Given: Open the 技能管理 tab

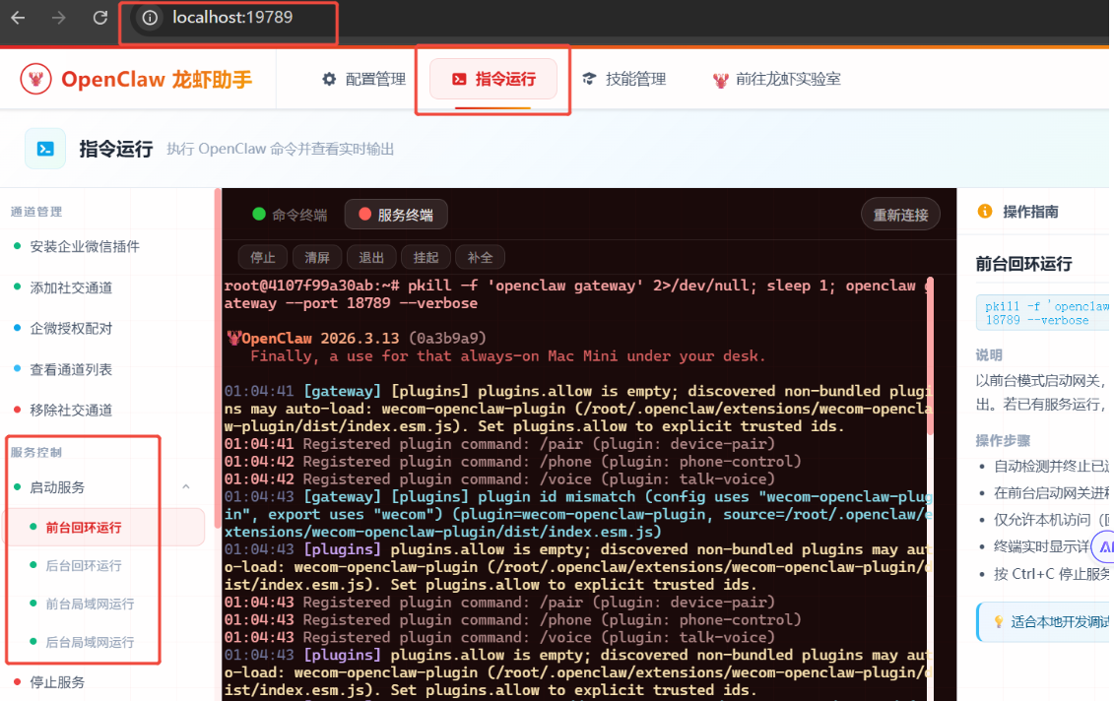Looking at the screenshot, I should point(624,79).
